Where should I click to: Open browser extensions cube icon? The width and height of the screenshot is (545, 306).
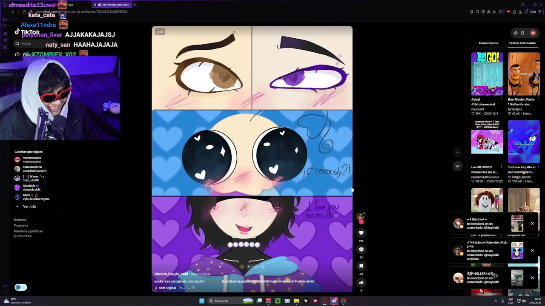[x=514, y=12]
